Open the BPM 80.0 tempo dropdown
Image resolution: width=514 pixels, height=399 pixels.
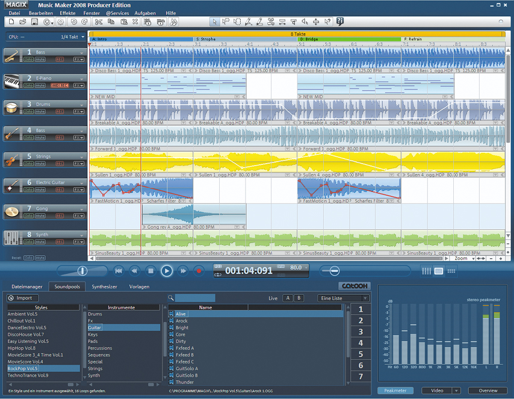[306, 268]
